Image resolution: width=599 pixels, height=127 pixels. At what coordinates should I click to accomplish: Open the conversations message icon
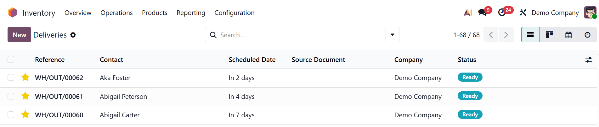[x=482, y=13]
